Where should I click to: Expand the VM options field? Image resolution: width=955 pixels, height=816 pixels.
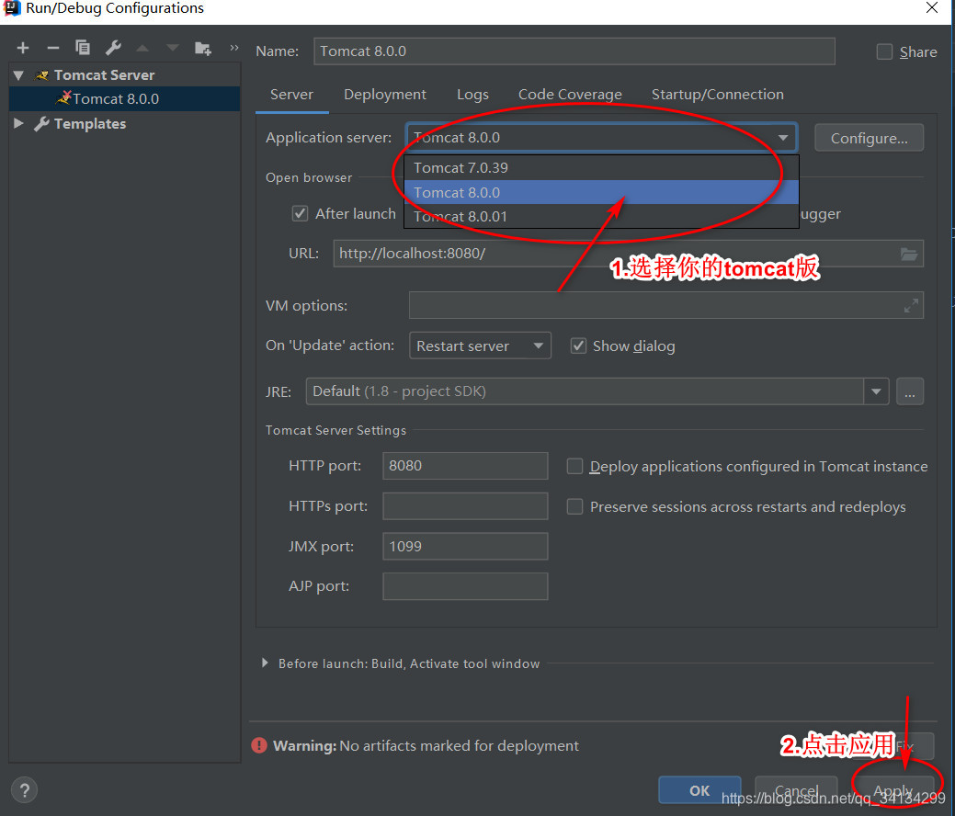point(911,306)
